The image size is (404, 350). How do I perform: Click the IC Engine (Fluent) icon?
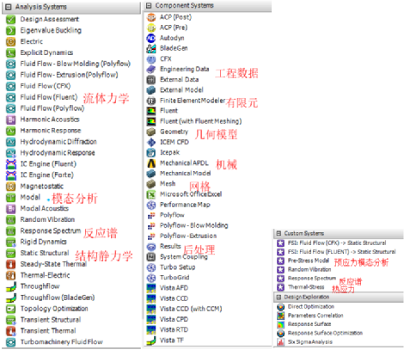tap(11, 164)
